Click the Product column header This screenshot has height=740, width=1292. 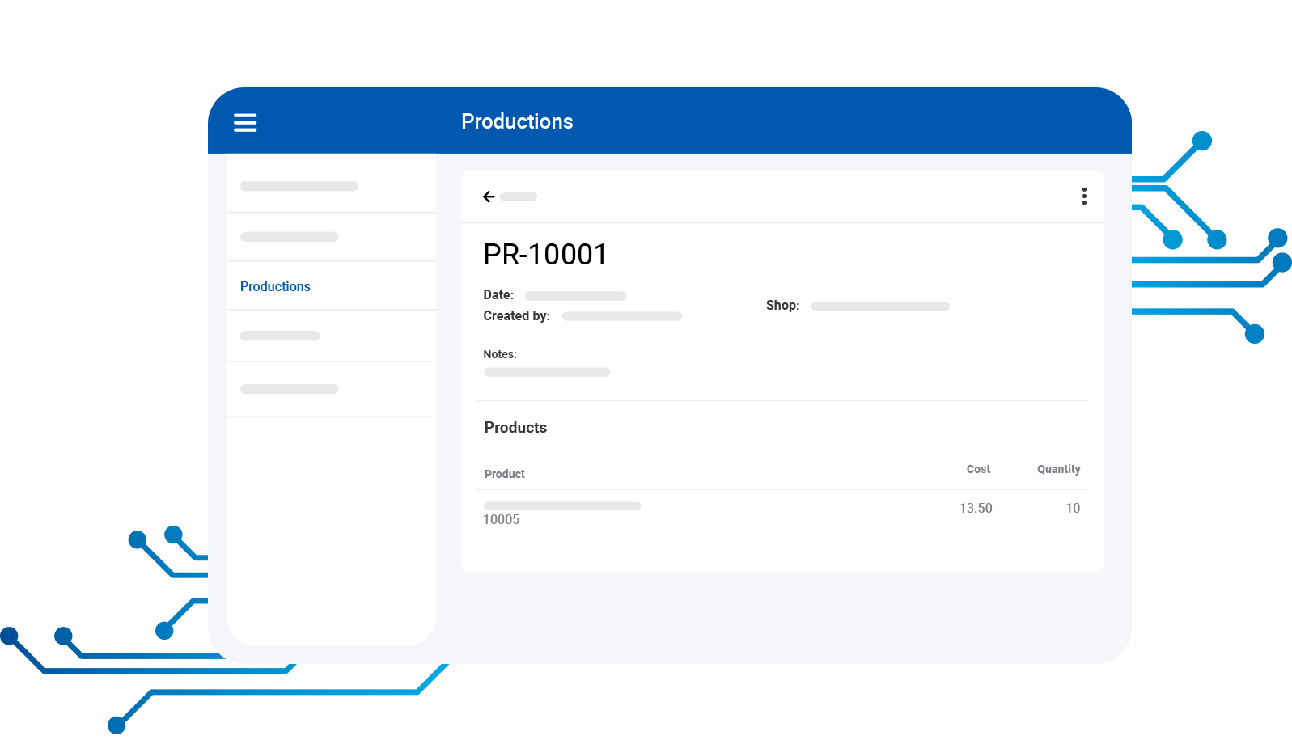(505, 474)
